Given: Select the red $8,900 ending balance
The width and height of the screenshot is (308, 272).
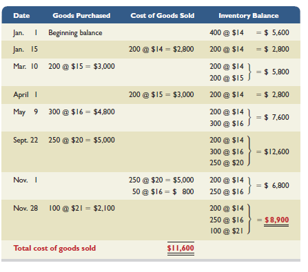Looking at the screenshot, I should click(276, 220).
